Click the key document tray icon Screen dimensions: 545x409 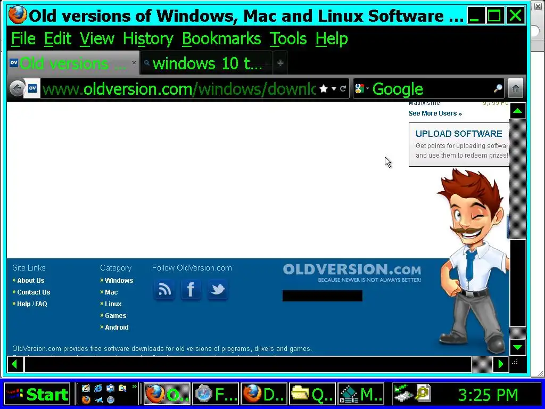click(423, 393)
